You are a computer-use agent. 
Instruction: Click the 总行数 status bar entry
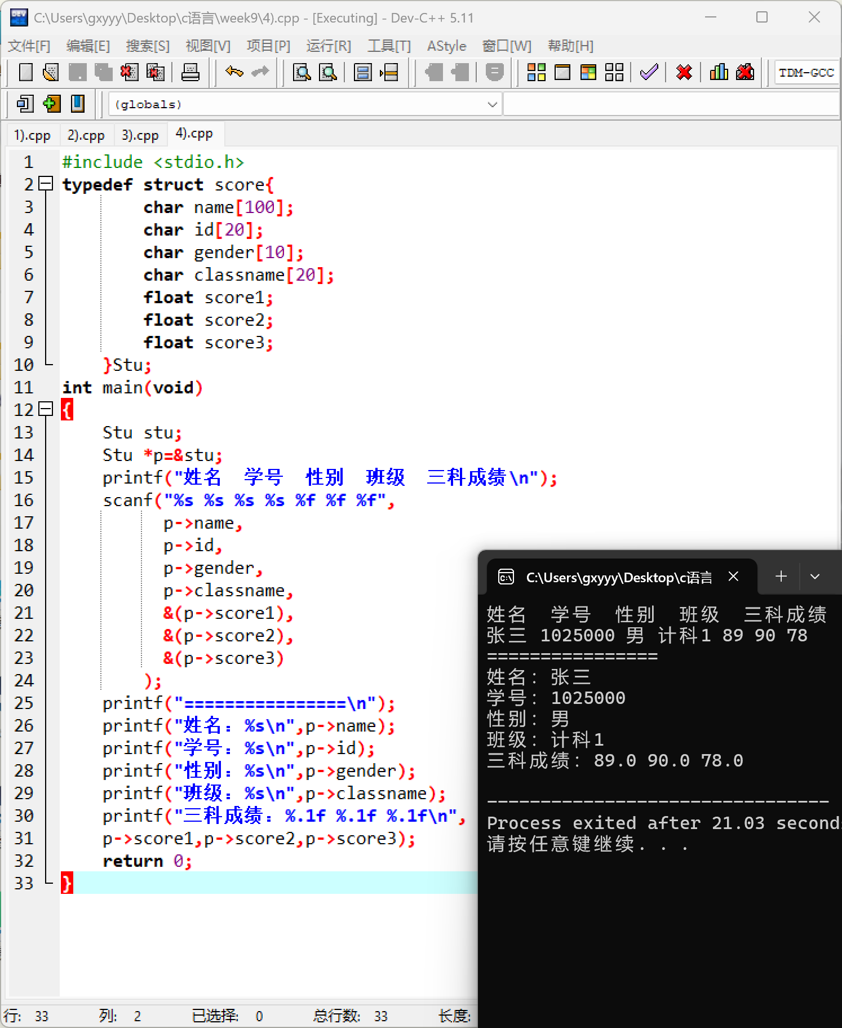point(351,1016)
